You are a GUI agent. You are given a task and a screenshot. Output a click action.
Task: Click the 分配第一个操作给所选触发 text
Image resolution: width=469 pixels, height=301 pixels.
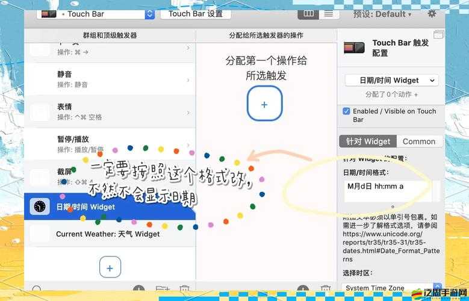coord(266,68)
